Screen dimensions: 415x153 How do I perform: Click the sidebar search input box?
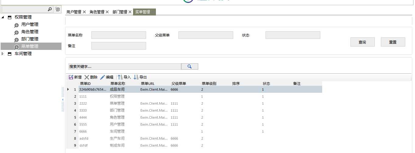pos(28,10)
